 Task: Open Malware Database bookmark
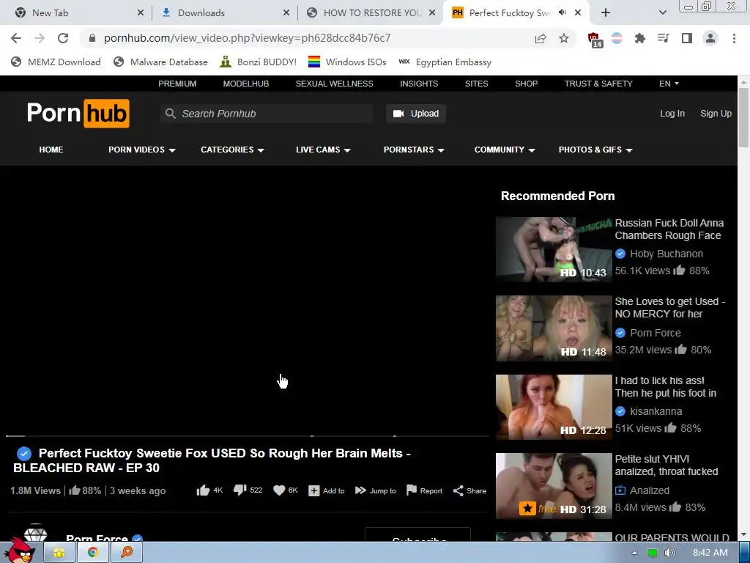point(160,62)
